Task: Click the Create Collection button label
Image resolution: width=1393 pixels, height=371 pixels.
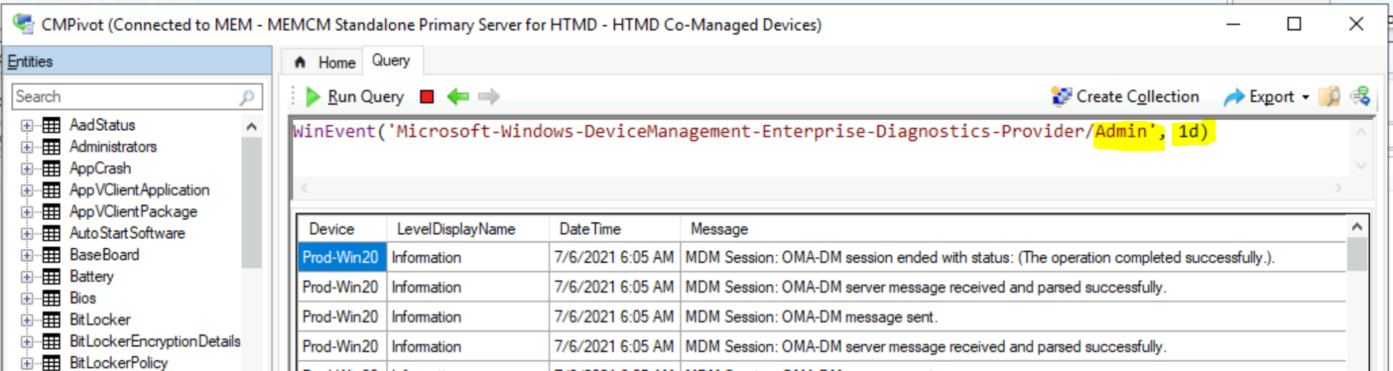Action: point(1138,96)
